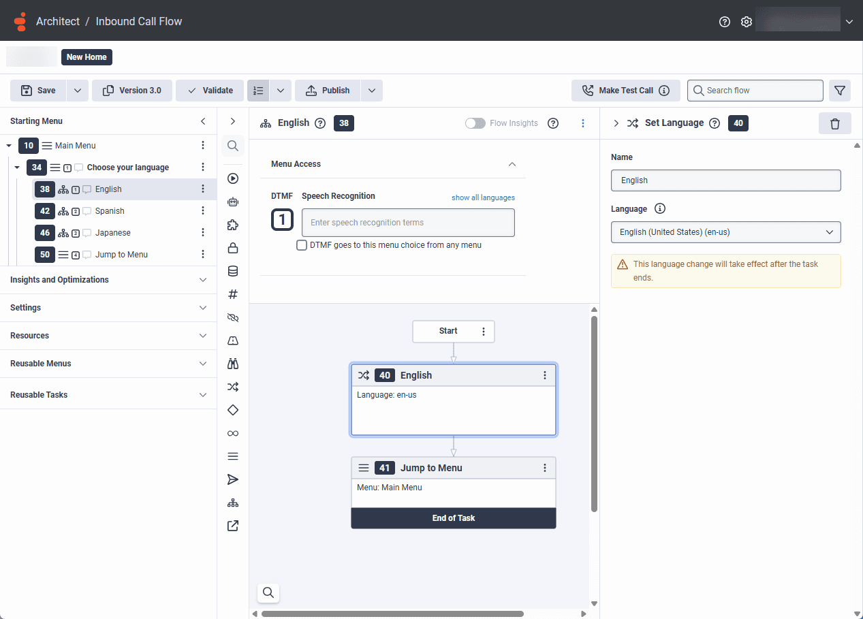
Task: Click the binoculars icon in toolbox
Action: [x=233, y=364]
